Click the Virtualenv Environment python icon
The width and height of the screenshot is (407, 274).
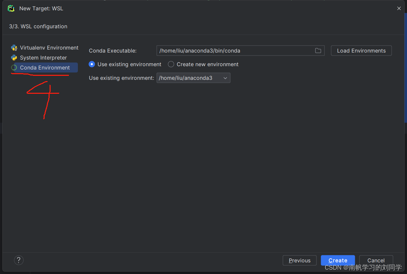14,48
